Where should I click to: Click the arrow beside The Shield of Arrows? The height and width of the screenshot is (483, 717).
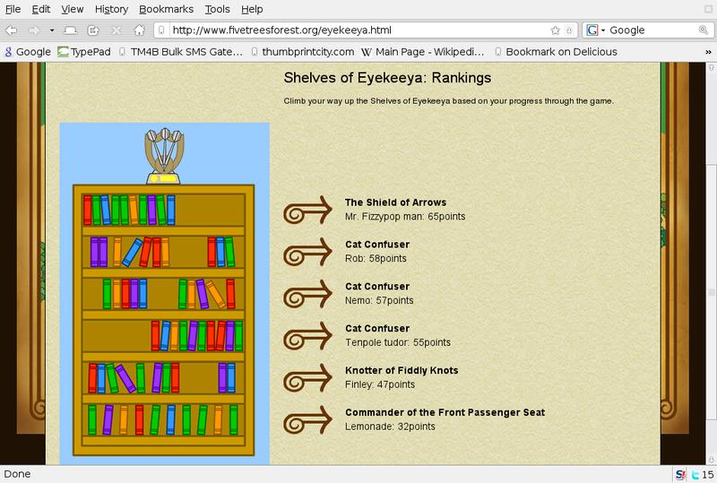[307, 210]
